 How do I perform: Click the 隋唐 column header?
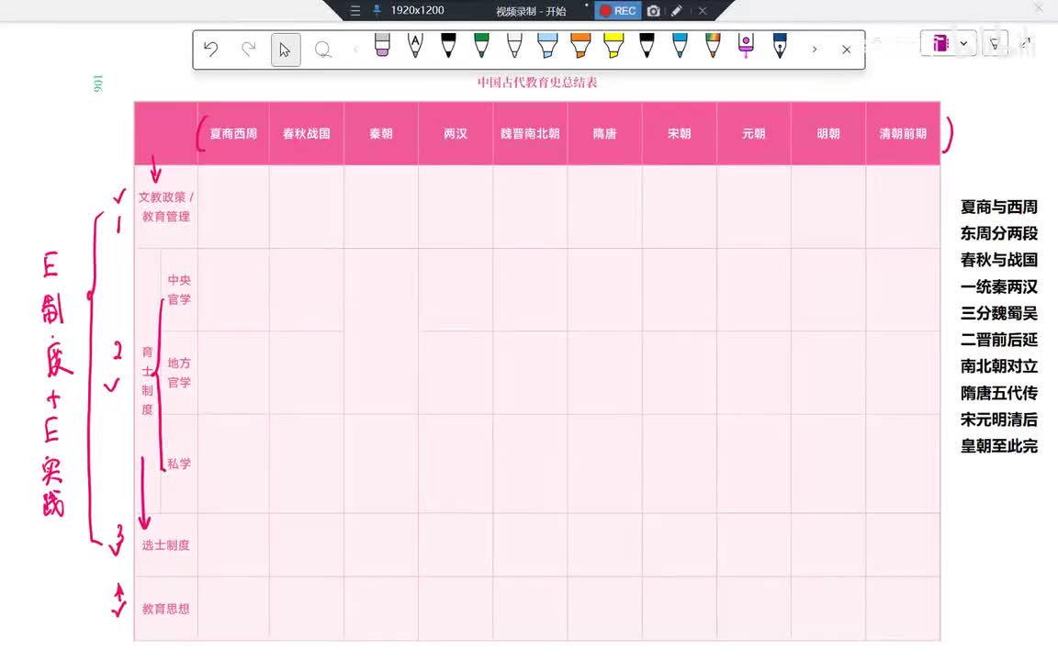(604, 133)
